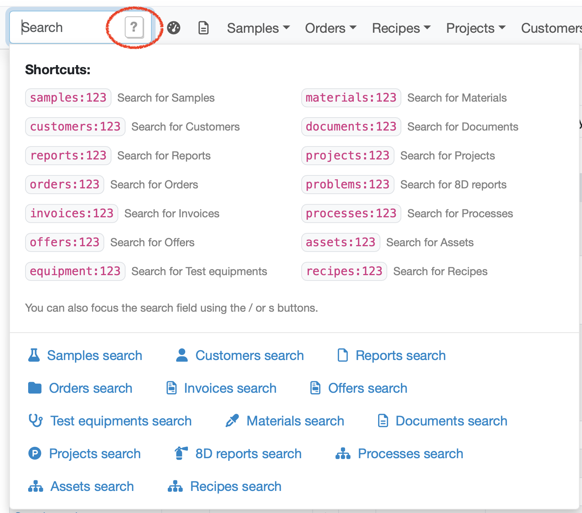The image size is (582, 513).
Task: Go to Processes search
Action: point(410,454)
